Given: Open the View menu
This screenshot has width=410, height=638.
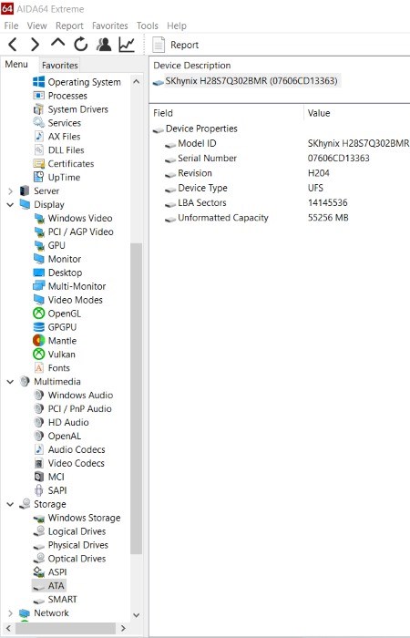Looking at the screenshot, I should [36, 26].
